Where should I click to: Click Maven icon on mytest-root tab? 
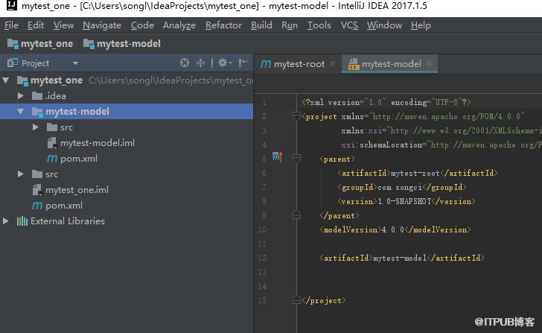click(x=265, y=64)
